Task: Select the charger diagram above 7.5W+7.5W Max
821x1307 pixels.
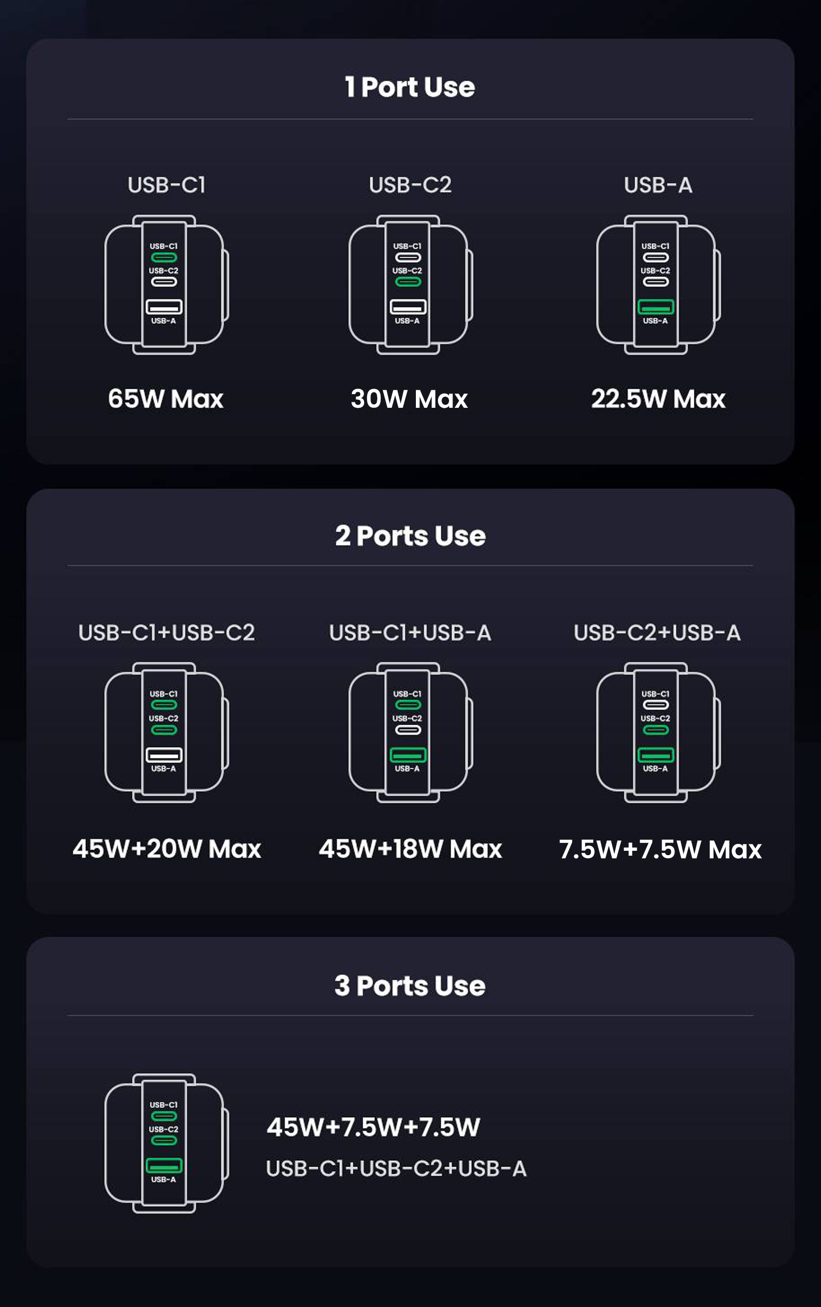Action: tap(658, 732)
